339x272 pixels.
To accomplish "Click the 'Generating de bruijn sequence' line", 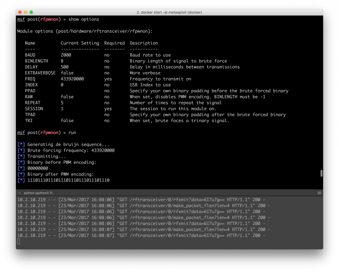I will (68, 144).
